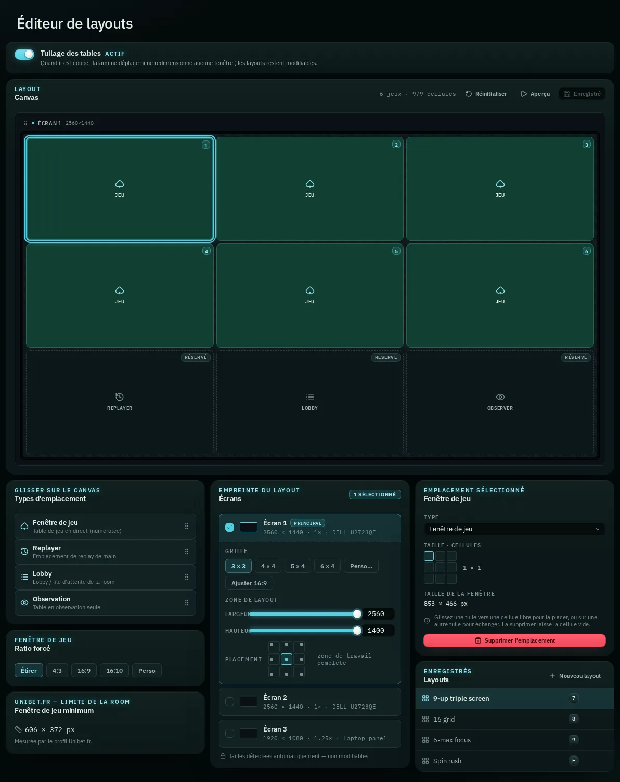Image resolution: width=620 pixels, height=782 pixels.
Task: Click the 16 grid layout icon
Action: [x=425, y=719]
